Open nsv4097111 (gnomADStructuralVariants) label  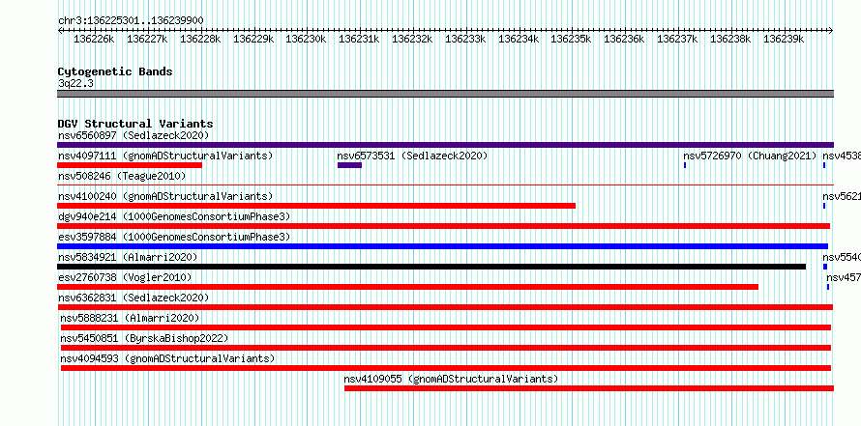click(165, 156)
